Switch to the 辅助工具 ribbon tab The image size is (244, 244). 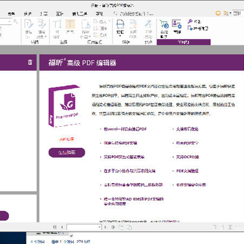pos(79,14)
